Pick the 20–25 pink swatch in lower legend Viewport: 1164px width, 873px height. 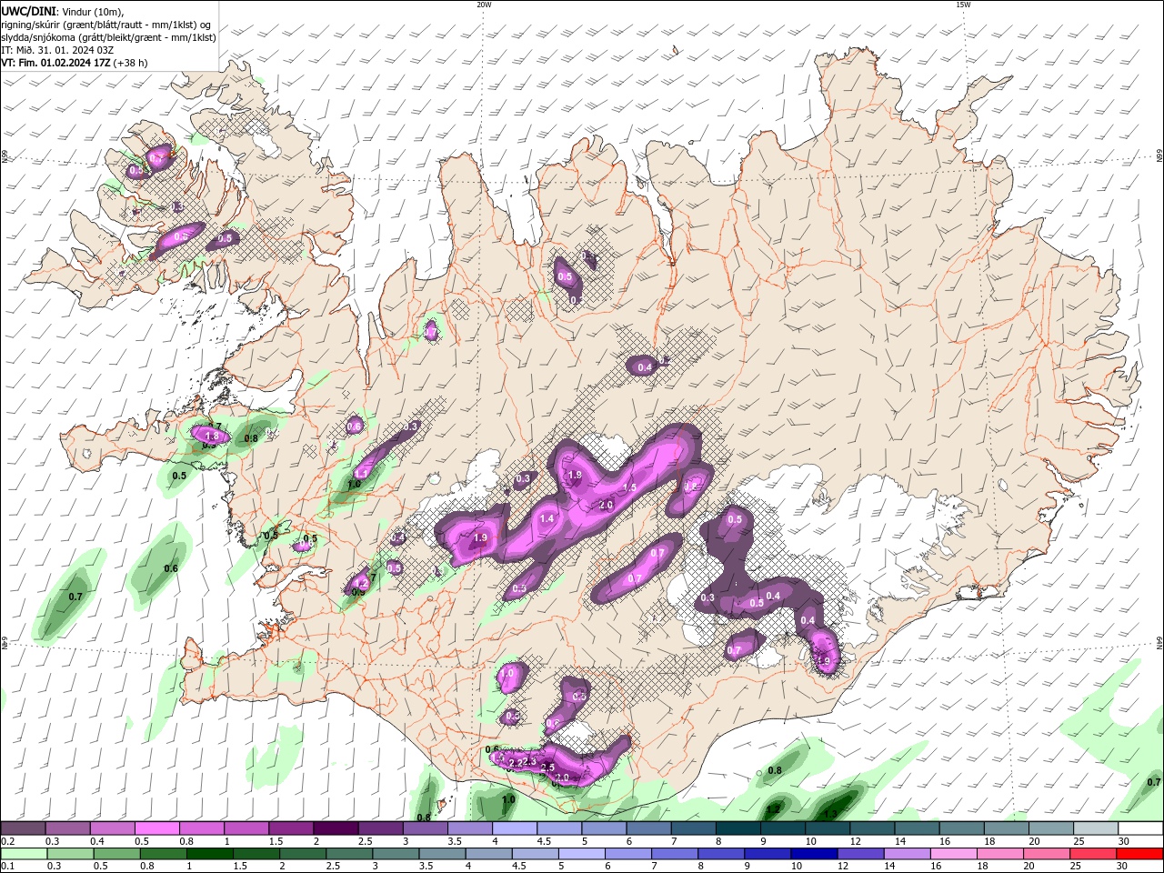click(1047, 854)
